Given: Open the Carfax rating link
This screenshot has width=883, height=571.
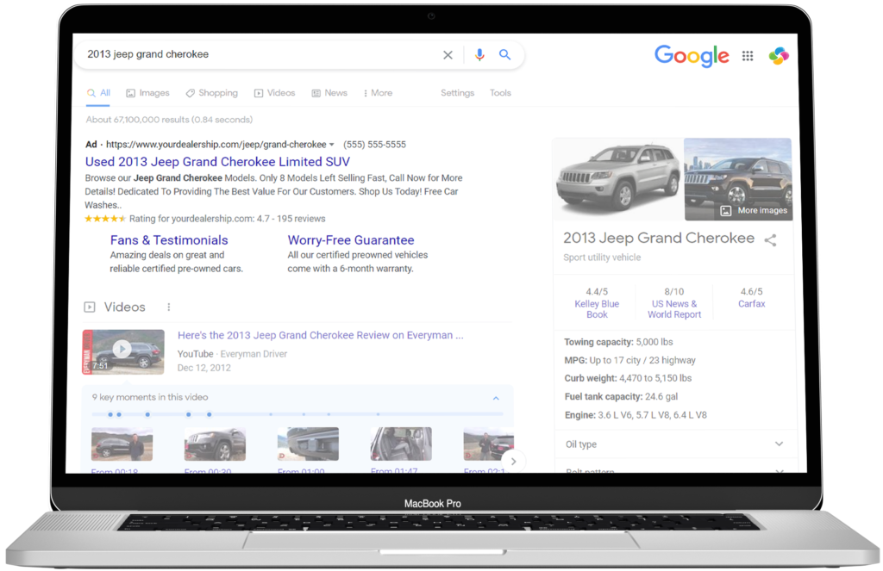Looking at the screenshot, I should 751,304.
